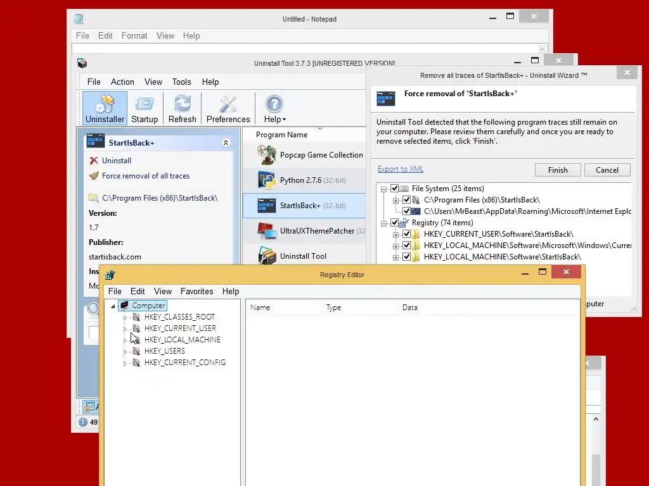Open the View menu in Notepad

pyautogui.click(x=165, y=35)
